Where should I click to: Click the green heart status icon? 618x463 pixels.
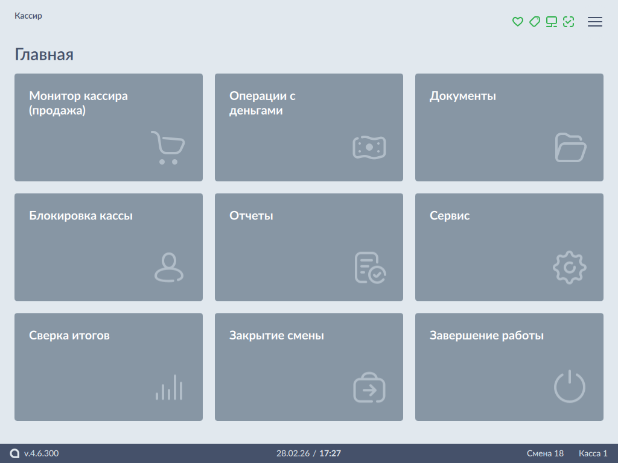[517, 22]
